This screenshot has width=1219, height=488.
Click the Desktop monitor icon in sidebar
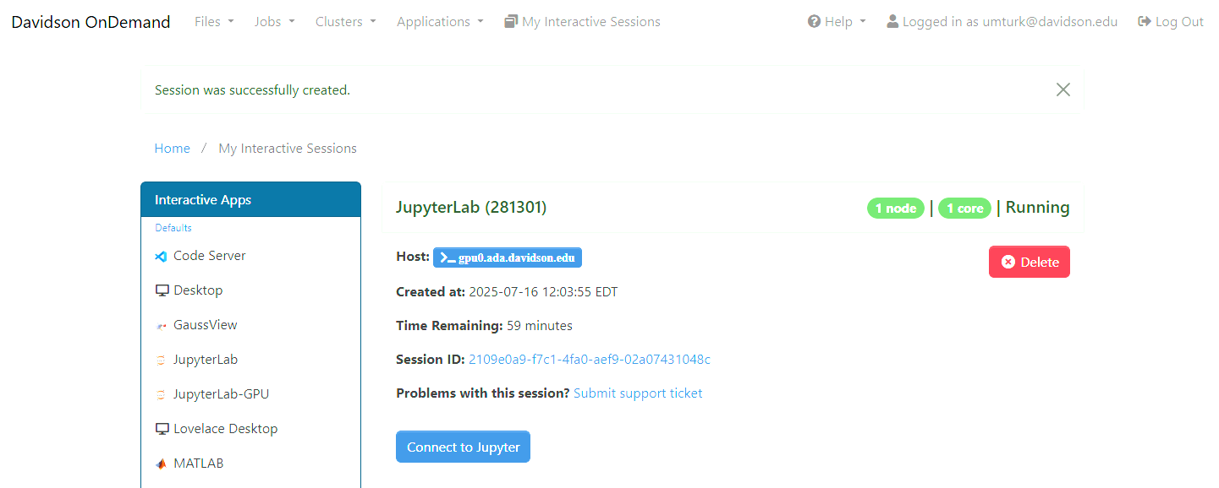pos(162,290)
